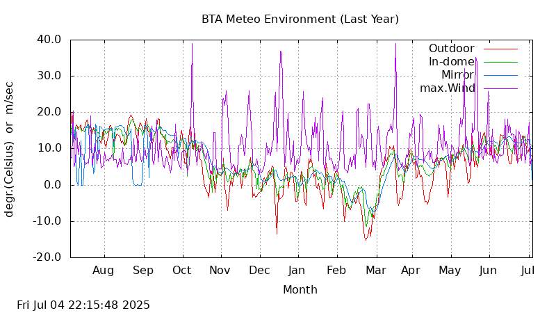Click the "Mar" x-axis label
This screenshot has height=313, width=556.
[x=376, y=271]
